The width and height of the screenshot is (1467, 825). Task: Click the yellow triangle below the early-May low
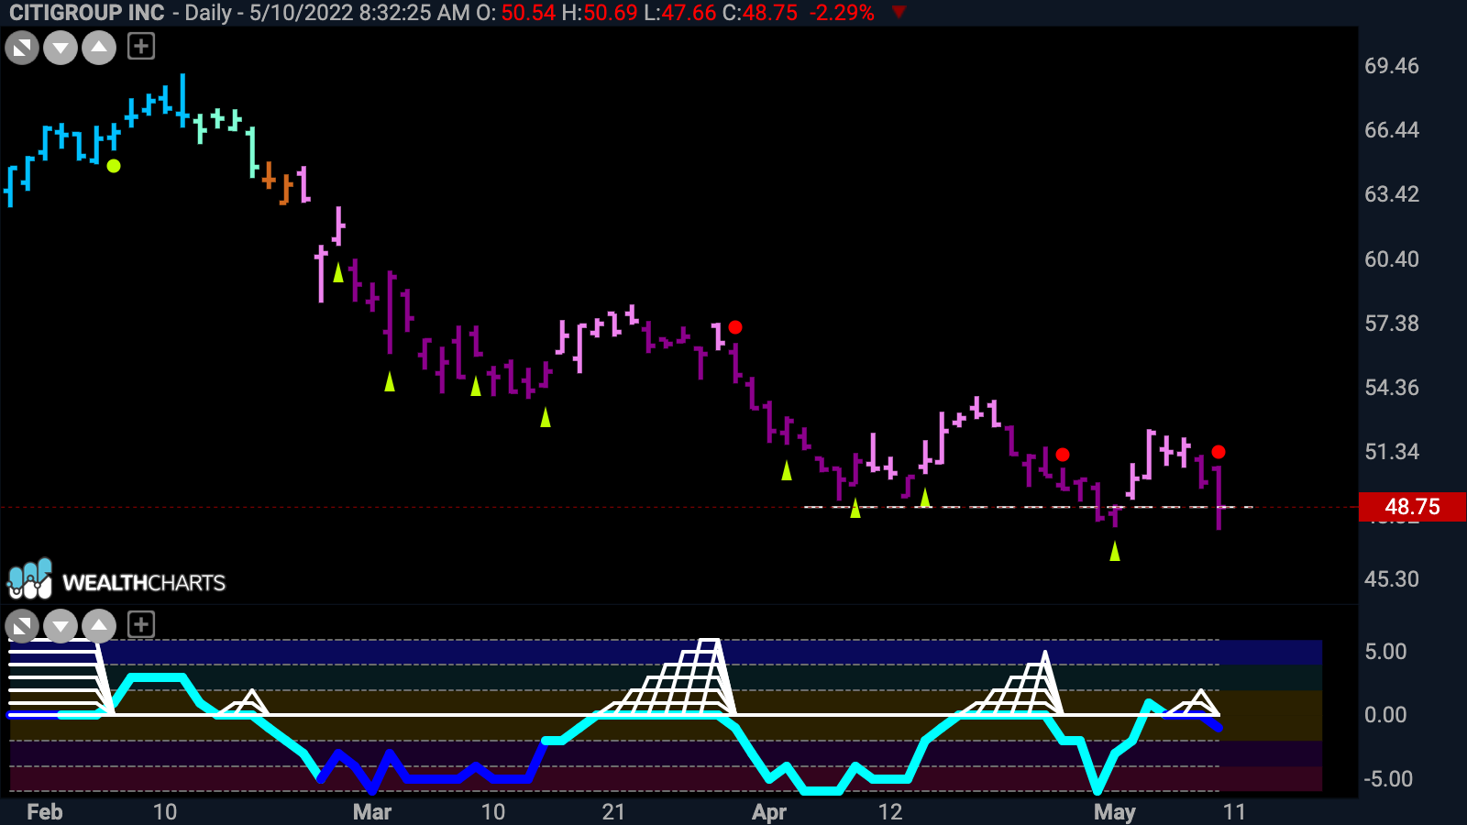pyautogui.click(x=1115, y=551)
